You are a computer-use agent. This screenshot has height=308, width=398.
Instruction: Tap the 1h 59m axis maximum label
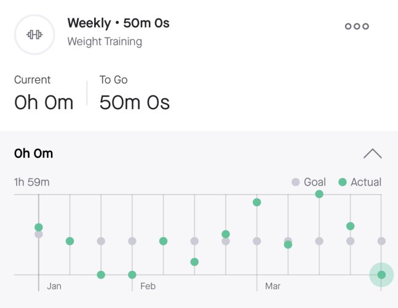pos(32,182)
